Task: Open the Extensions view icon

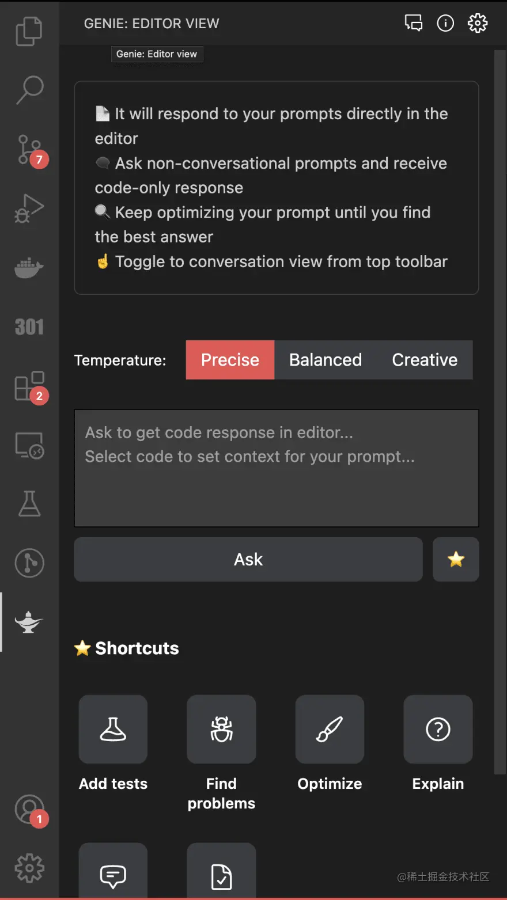Action: (29, 386)
